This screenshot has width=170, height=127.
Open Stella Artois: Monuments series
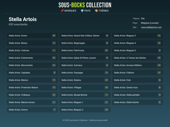point(32,65)
